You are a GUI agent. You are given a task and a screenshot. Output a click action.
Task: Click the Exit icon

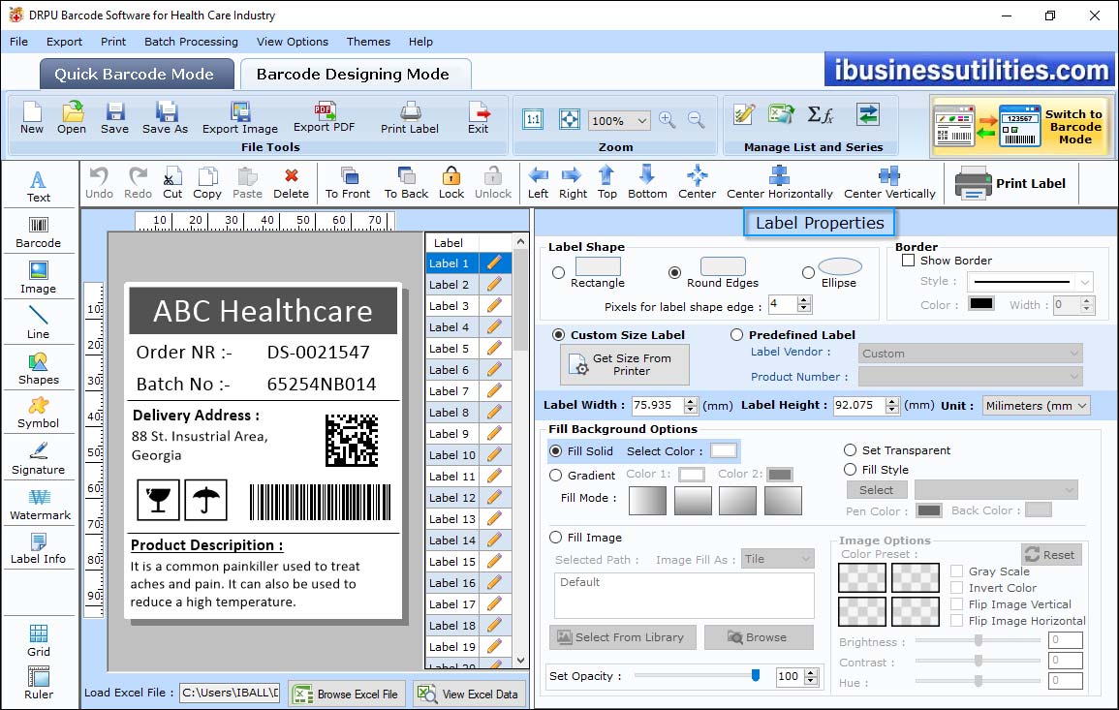(479, 118)
